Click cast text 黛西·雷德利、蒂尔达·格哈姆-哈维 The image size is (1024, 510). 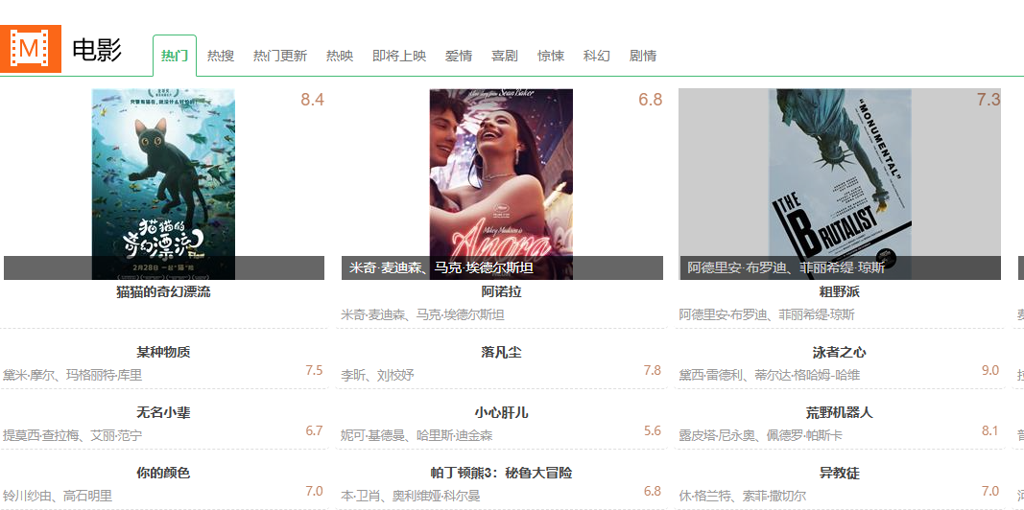tap(770, 375)
